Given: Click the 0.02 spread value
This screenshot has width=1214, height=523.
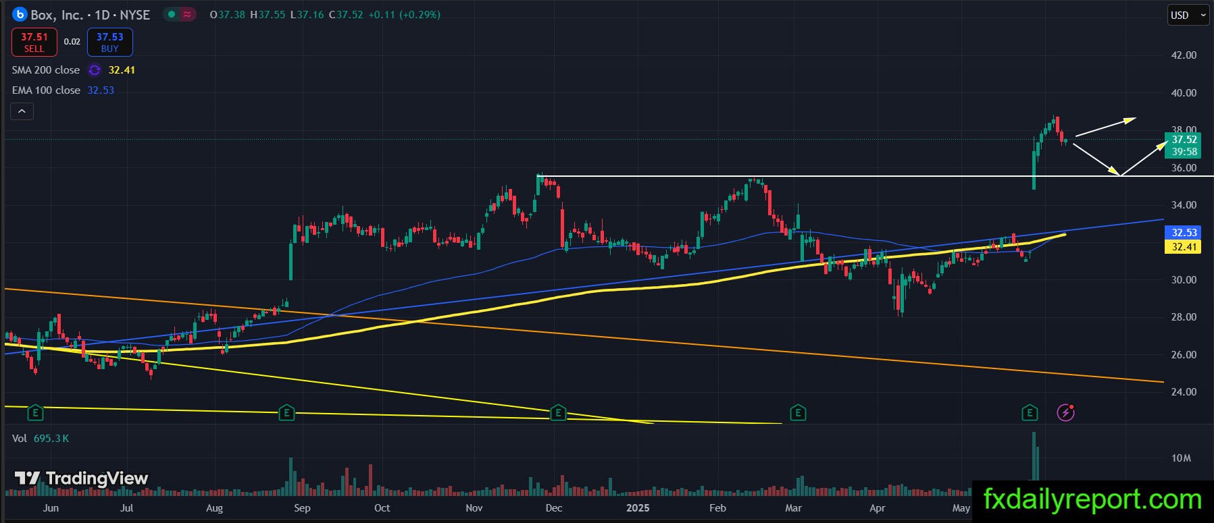Looking at the screenshot, I should (x=72, y=42).
